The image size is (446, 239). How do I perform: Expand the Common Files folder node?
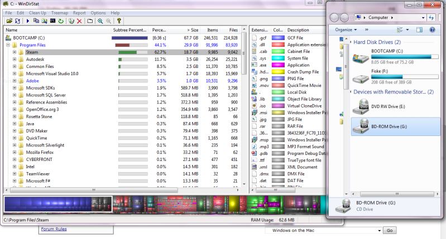[15, 66]
